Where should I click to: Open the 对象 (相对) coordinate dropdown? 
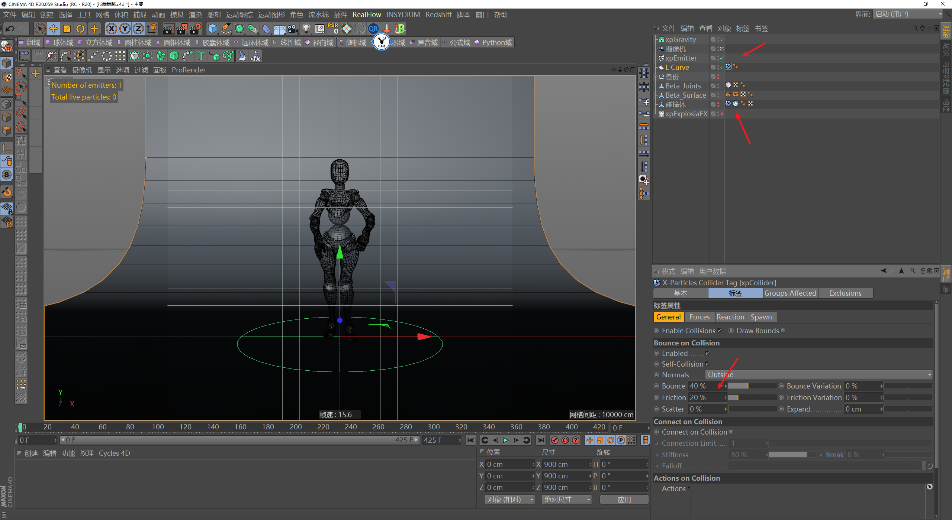[x=509, y=500]
